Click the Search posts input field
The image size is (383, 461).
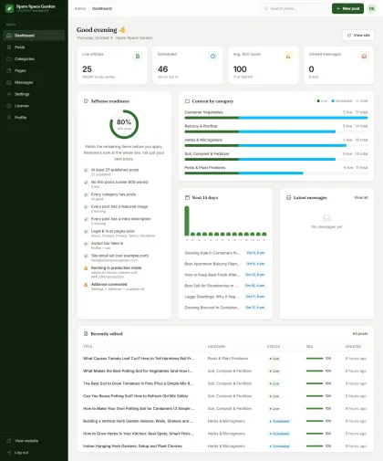pos(295,8)
